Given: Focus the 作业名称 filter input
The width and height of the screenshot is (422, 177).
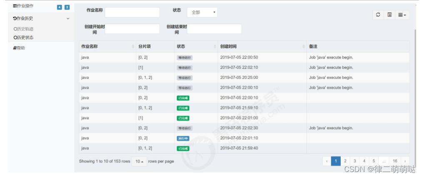Looking at the screenshot, I should click(132, 12).
